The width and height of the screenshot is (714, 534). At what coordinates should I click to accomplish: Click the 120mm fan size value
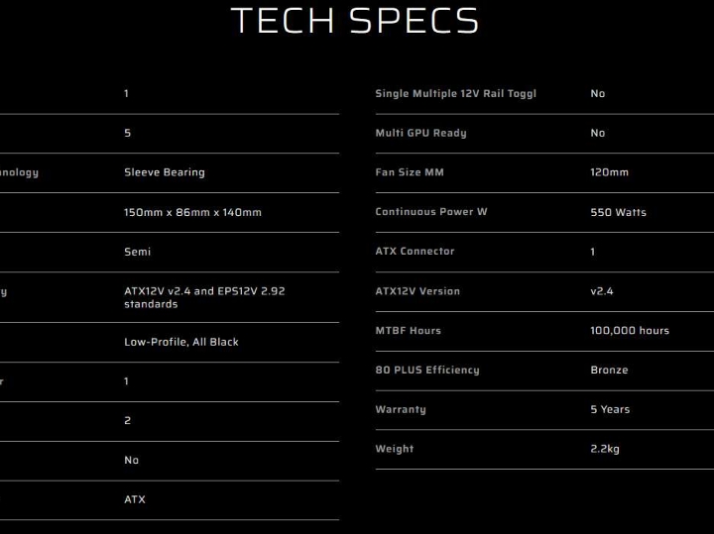pos(609,172)
